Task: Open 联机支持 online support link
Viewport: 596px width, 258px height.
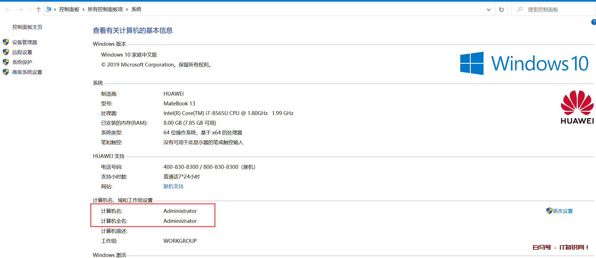Action: tap(173, 186)
